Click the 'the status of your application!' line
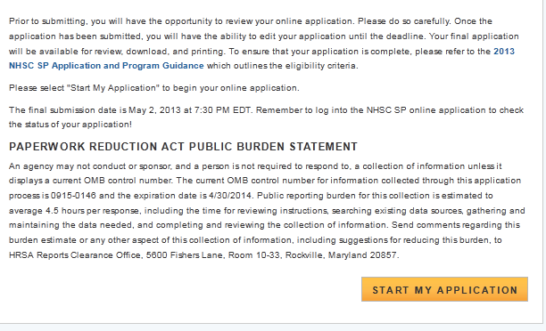 70,125
